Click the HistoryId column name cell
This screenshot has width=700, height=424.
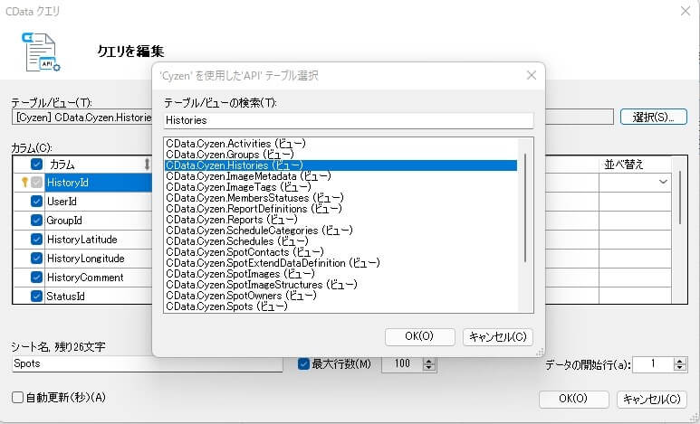pos(98,183)
